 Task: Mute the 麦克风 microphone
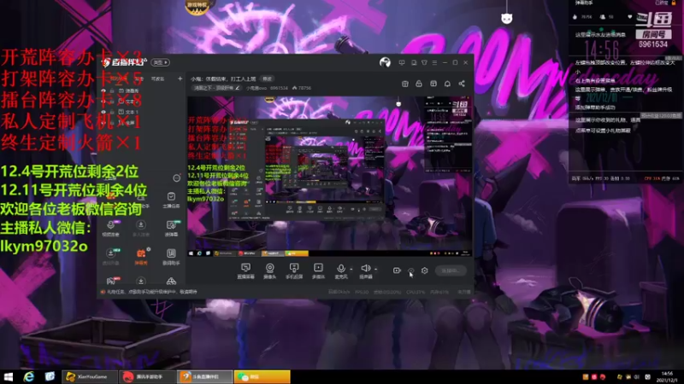click(340, 271)
